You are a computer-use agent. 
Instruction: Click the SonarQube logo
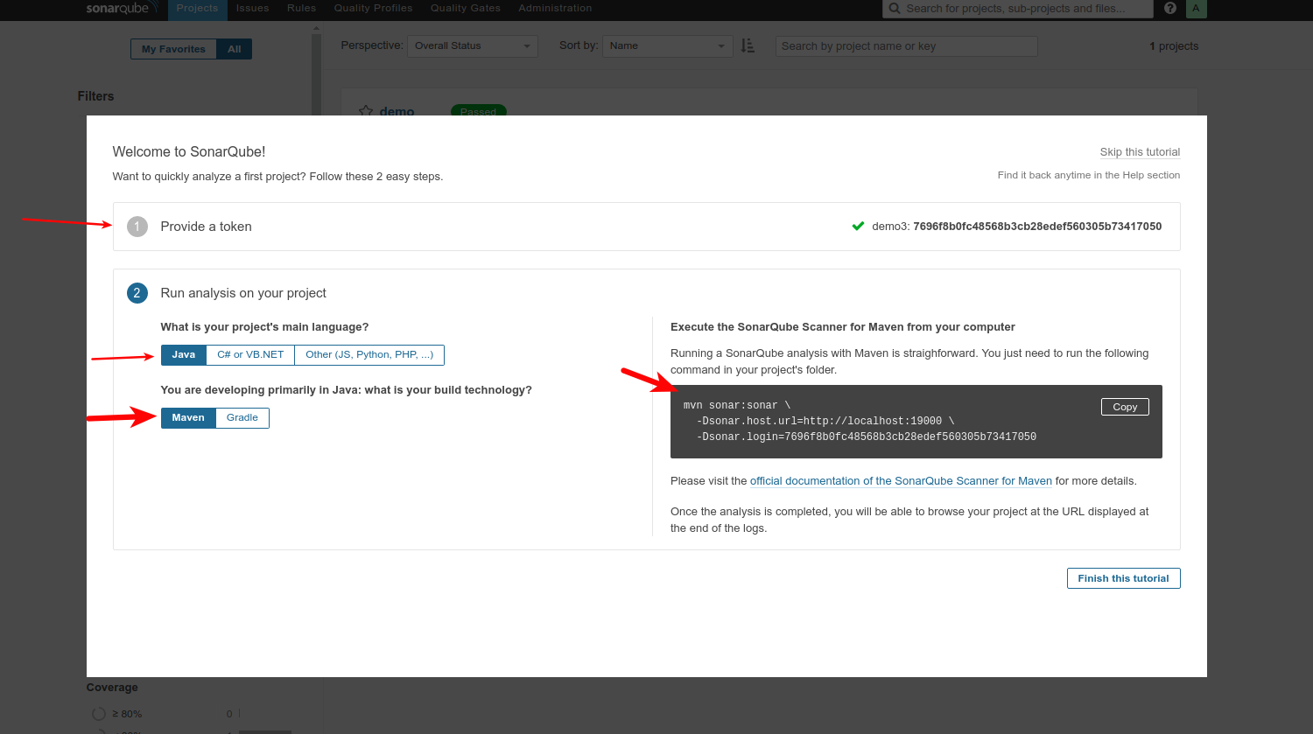pos(121,8)
